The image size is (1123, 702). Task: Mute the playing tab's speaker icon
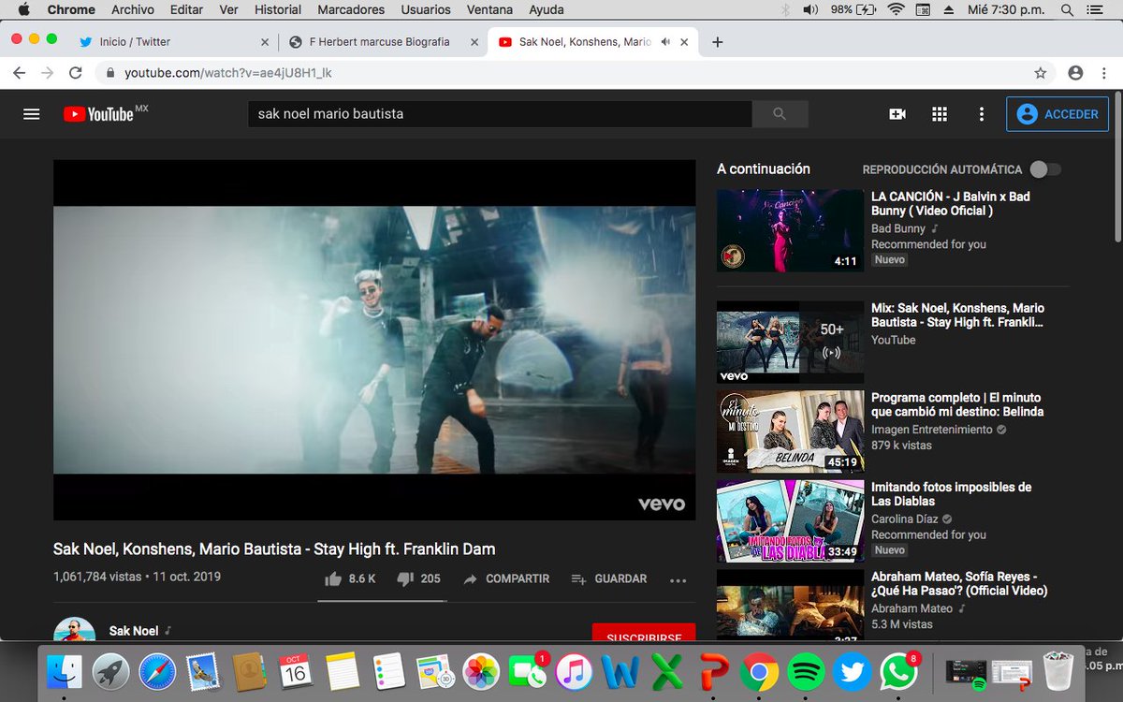coord(666,42)
